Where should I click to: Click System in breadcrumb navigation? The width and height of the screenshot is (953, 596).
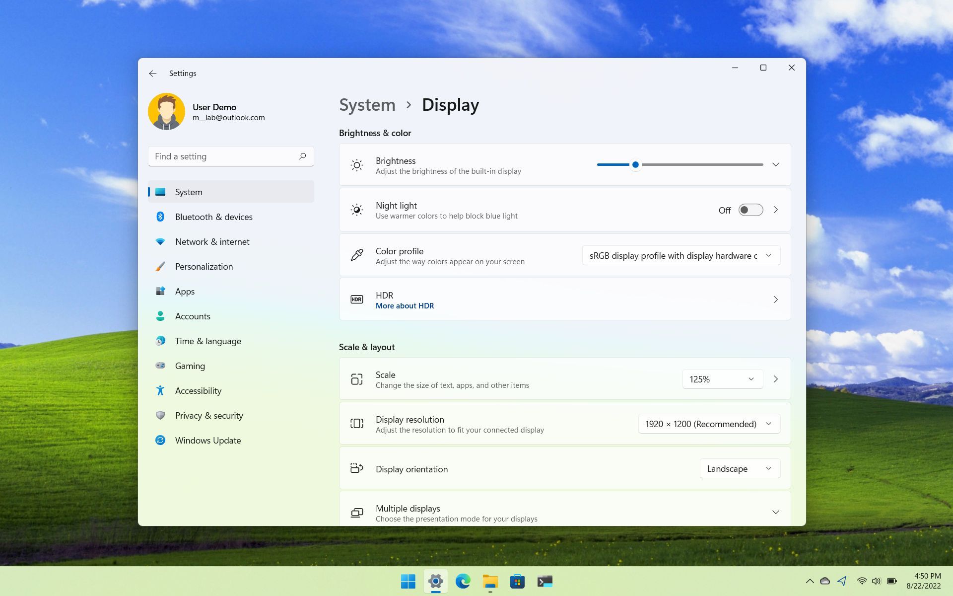pyautogui.click(x=367, y=104)
